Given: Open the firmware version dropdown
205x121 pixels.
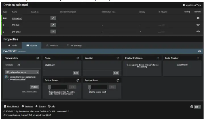Looking at the screenshot, I should pos(22,72).
